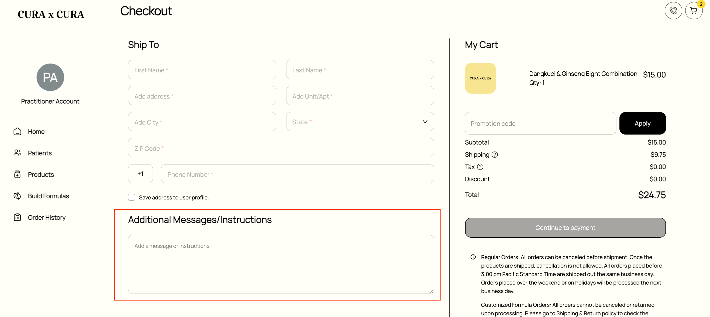The width and height of the screenshot is (710, 317).
Task: Click the Build Formulas leaf icon
Action: pyautogui.click(x=17, y=196)
